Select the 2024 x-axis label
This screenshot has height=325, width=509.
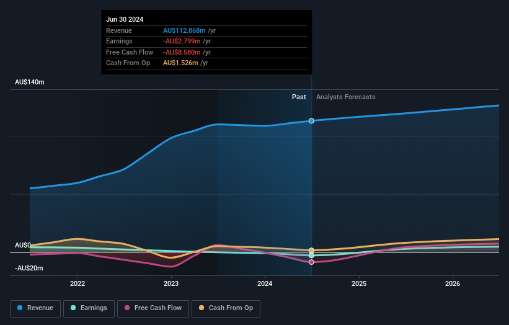point(265,283)
